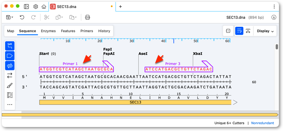Viewport: 283px width, 131px height.
Task: Toggle the sidebar panel icon
Action: pos(26,7)
